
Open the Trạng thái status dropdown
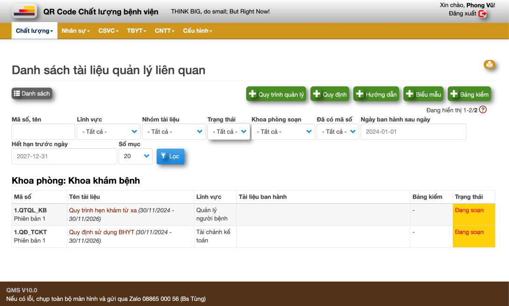(229, 132)
